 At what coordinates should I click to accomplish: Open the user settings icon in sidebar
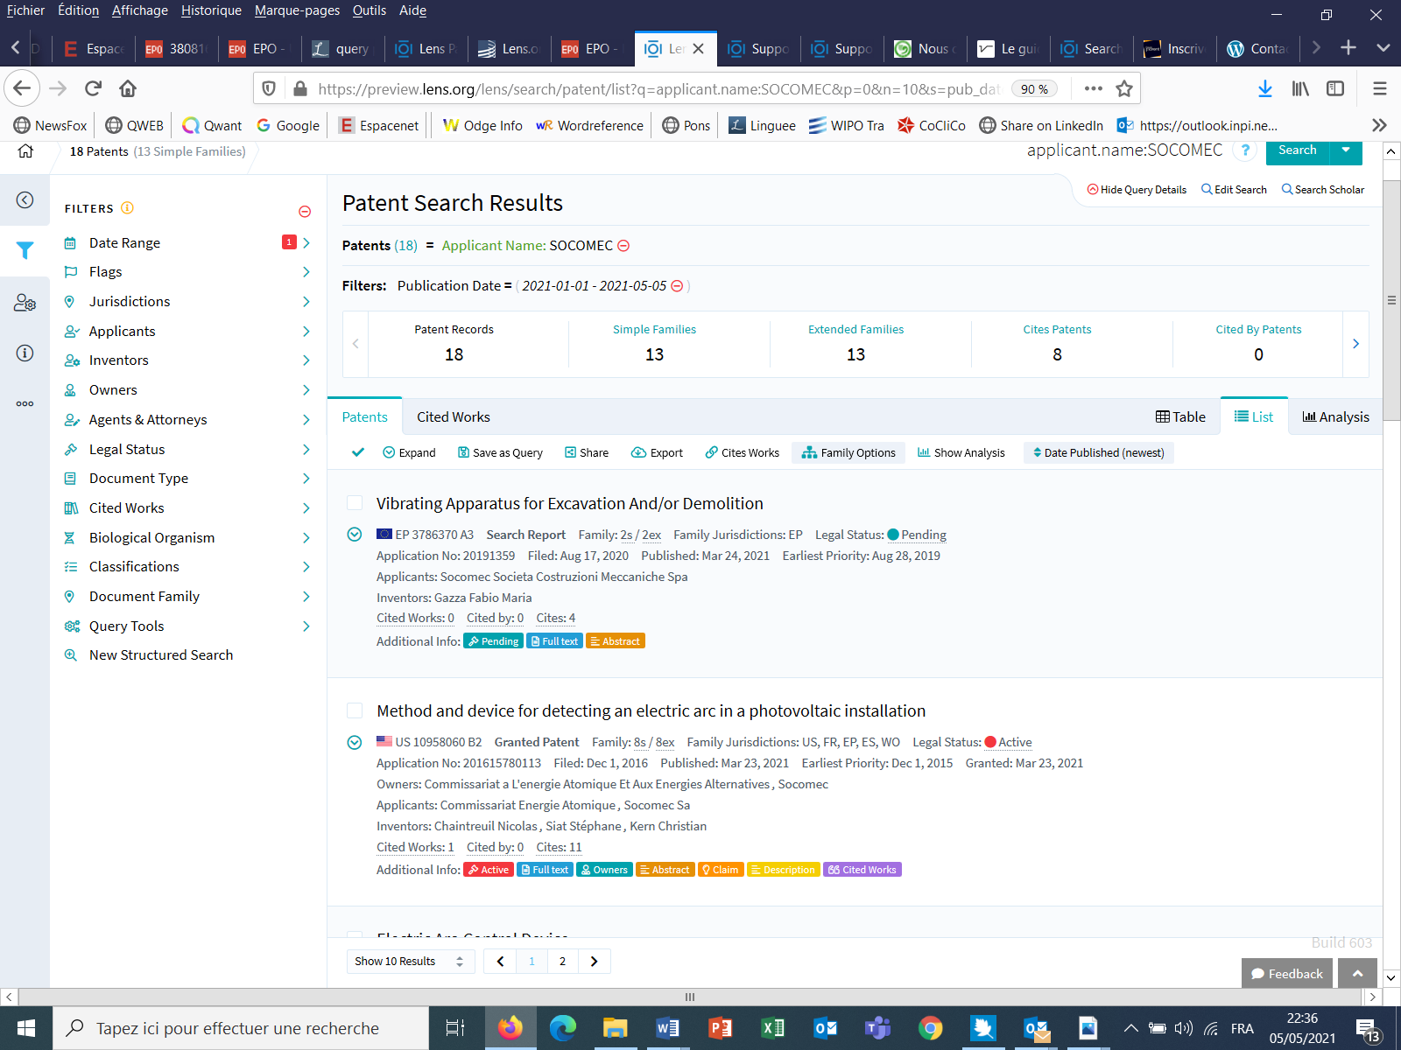point(25,303)
